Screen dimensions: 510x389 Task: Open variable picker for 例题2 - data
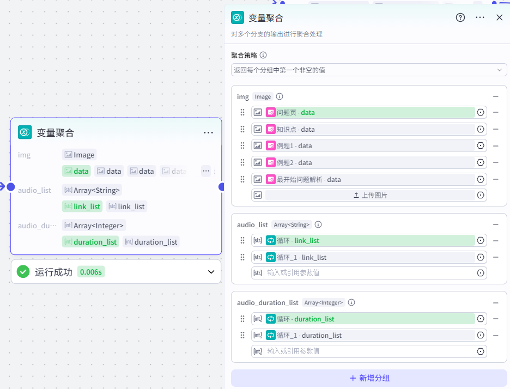pos(481,162)
